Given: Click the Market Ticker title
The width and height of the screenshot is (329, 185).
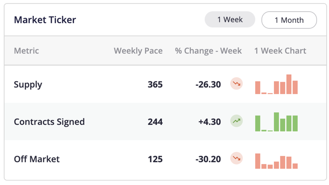Looking at the screenshot, I should tap(45, 20).
